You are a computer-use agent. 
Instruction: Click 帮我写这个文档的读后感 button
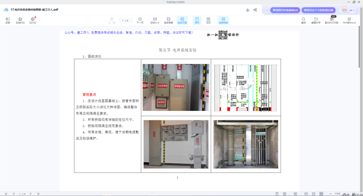click(319, 10)
